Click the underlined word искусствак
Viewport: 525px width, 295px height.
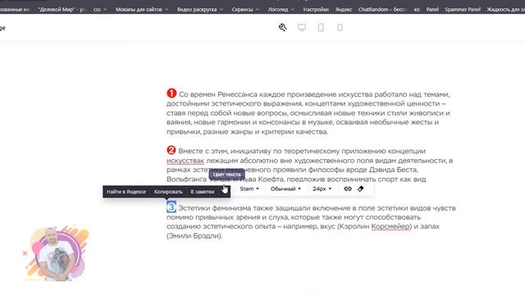click(185, 161)
